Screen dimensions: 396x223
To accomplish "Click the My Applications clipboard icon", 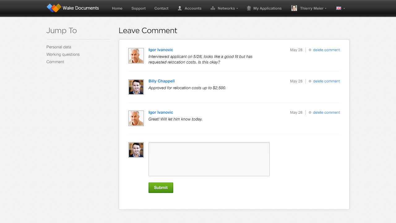I will tap(249, 8).
